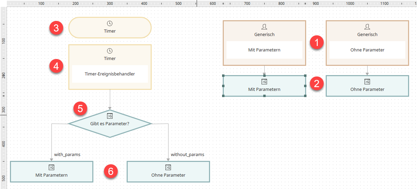
Task: Click the 'Timer' label in the rounded start node
Action: tap(110, 31)
